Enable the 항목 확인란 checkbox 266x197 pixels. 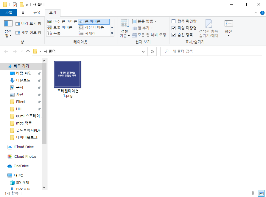pyautogui.click(x=173, y=21)
